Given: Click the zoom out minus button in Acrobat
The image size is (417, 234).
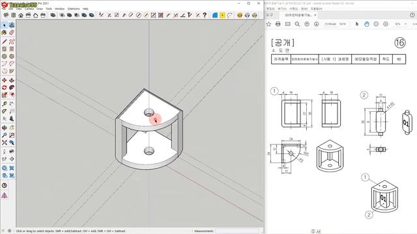Looking at the screenshot, I should click(376, 24).
